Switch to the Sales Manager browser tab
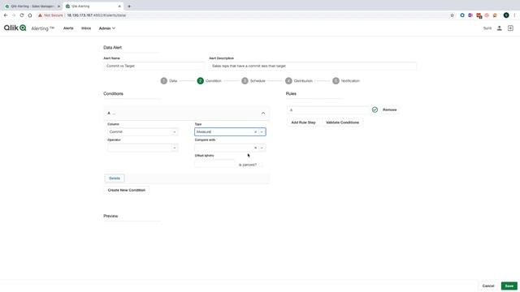The image size is (520, 292). tap(32, 6)
